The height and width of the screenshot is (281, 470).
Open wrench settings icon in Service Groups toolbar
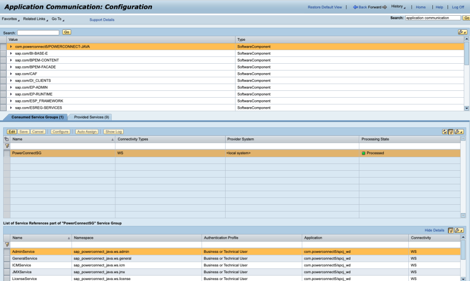point(458,132)
